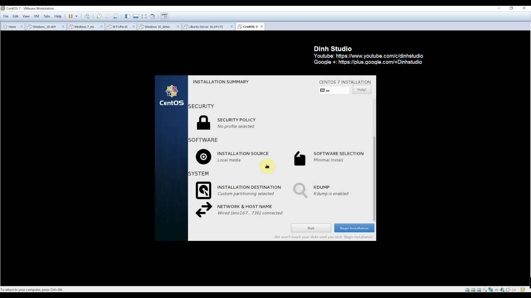Open Network & Host Name arrows icon
This screenshot has height=298, width=531.
coord(204,210)
